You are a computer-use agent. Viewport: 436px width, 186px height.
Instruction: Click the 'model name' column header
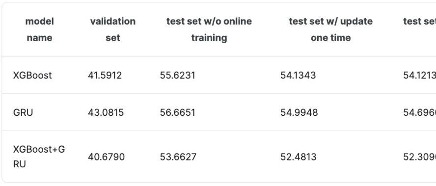(x=39, y=29)
